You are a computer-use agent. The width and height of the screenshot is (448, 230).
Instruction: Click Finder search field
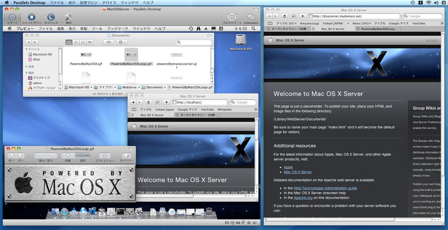(194, 42)
